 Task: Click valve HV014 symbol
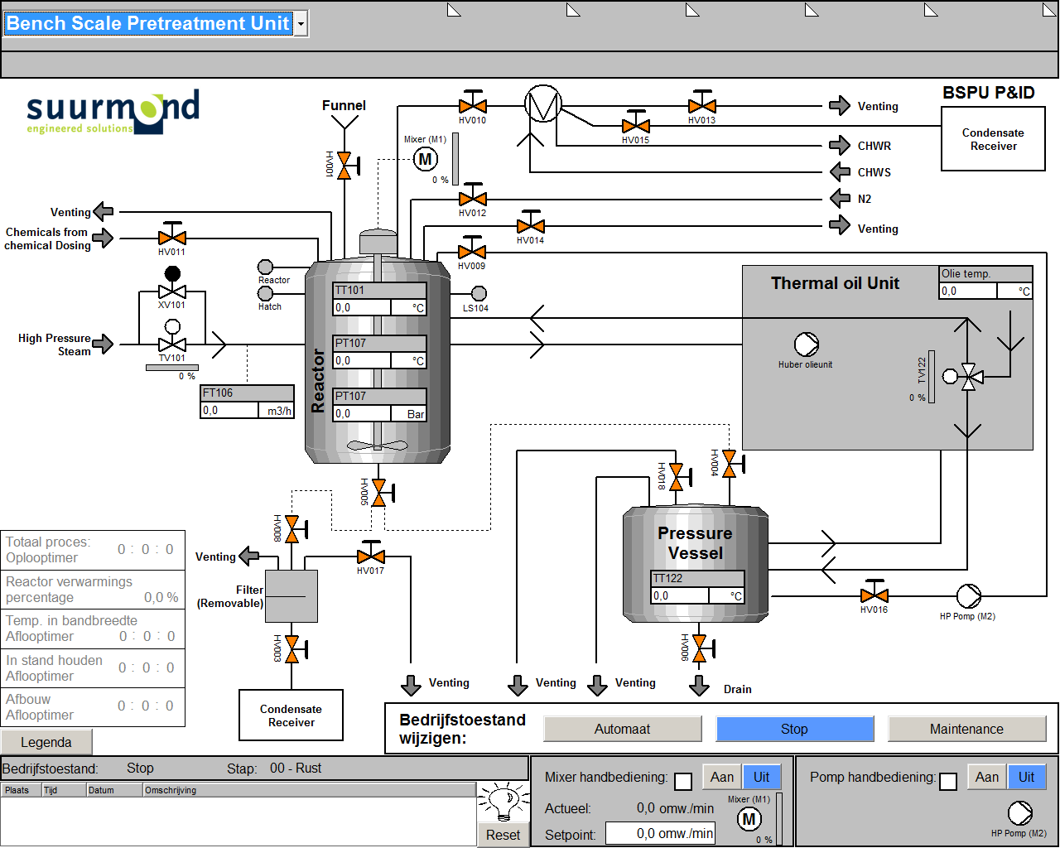click(x=531, y=224)
